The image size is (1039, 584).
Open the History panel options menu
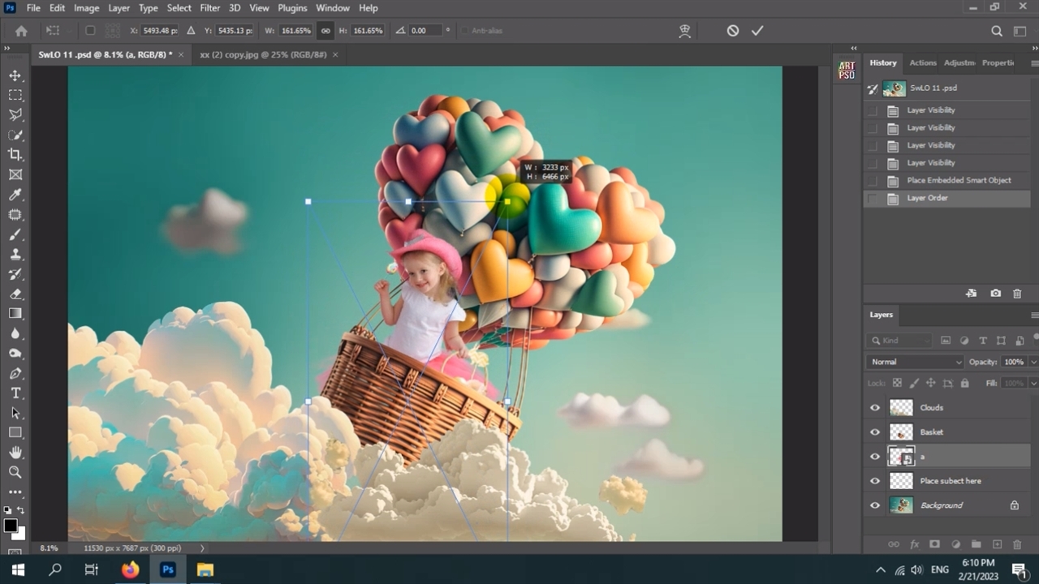1034,63
